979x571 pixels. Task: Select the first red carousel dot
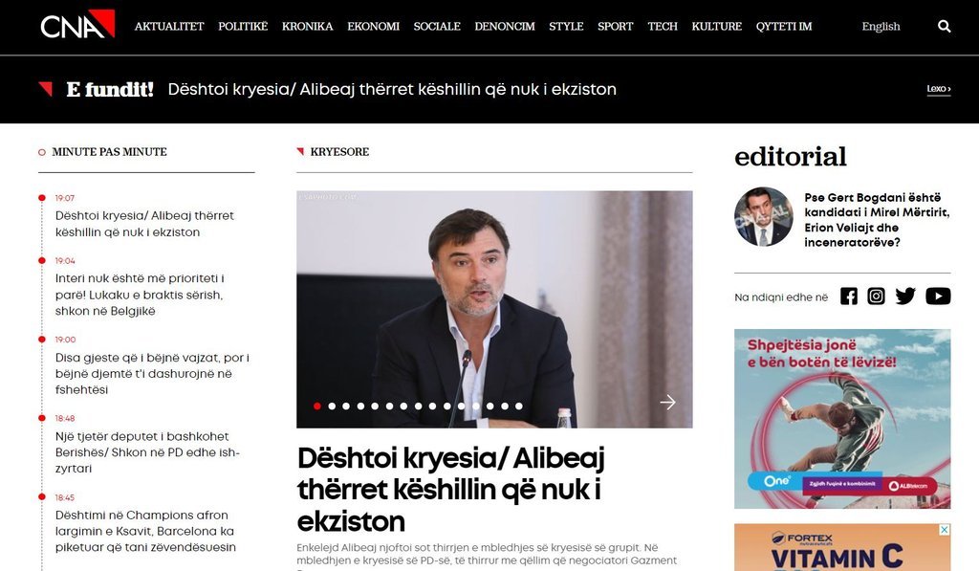317,406
